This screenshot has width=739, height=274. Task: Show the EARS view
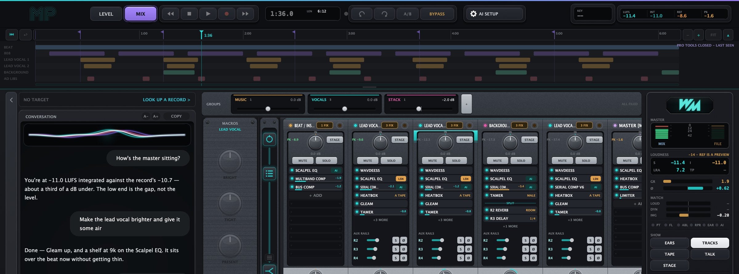(669, 243)
